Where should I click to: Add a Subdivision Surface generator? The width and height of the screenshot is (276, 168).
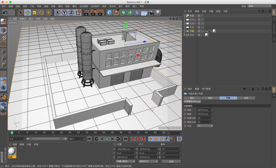click(x=123, y=13)
